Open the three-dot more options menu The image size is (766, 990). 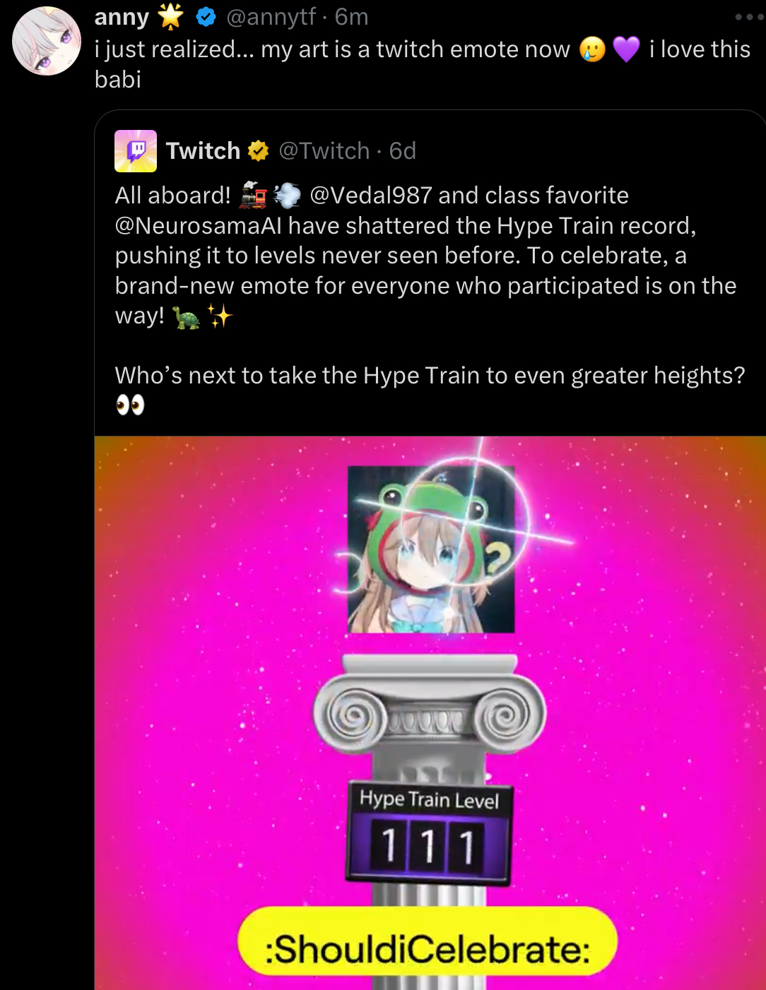749,17
